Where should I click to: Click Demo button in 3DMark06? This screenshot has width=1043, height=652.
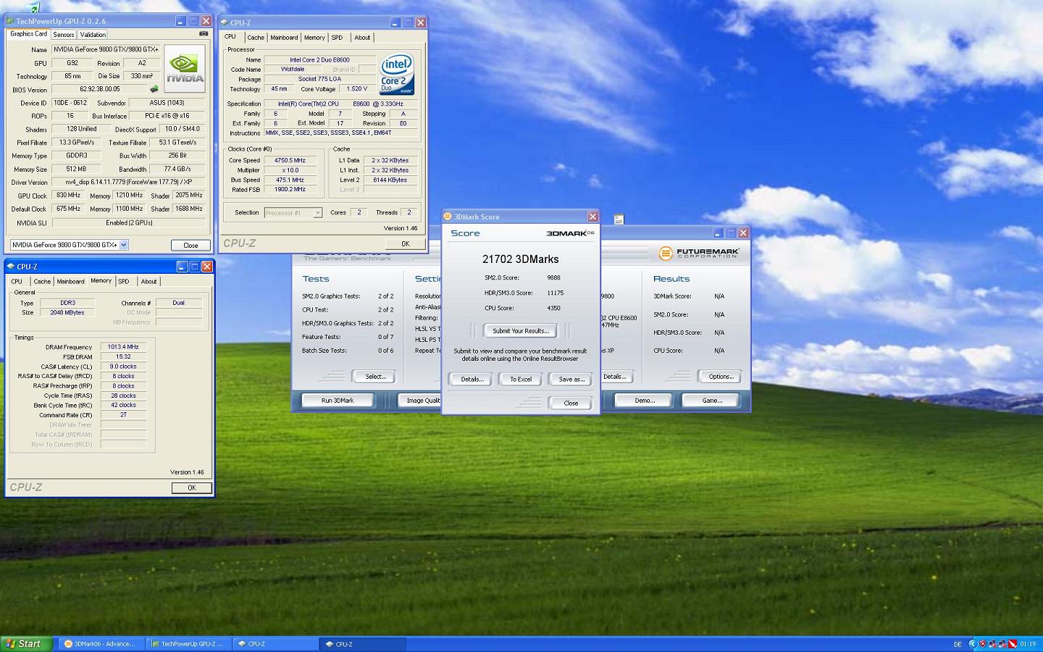644,401
